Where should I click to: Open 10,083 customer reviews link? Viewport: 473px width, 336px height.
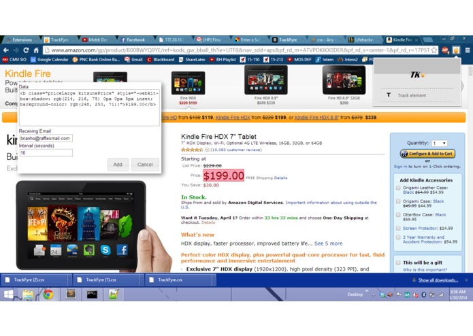236,150
